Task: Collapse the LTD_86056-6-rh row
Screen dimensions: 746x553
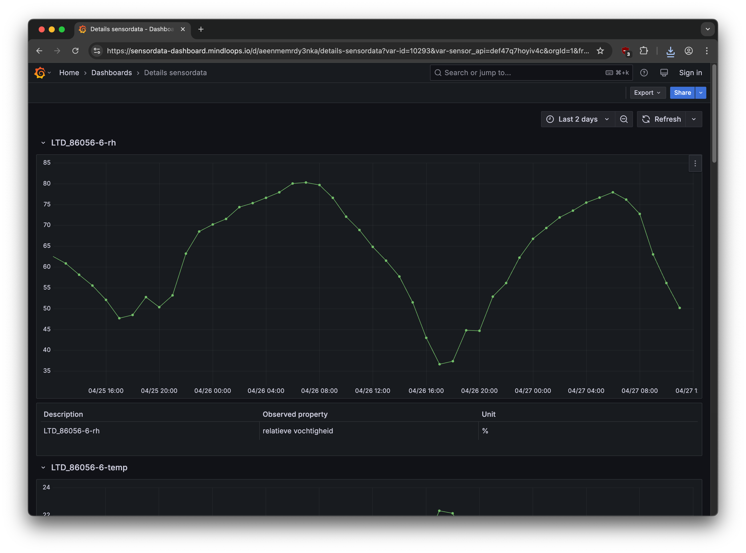Action: 43,143
